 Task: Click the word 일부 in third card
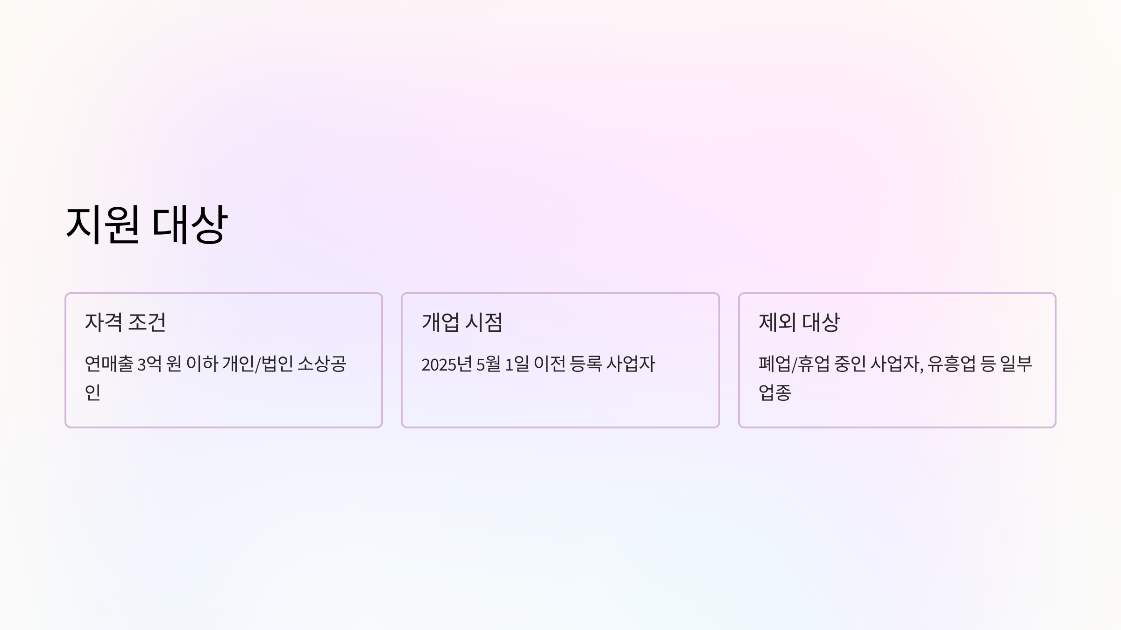click(1016, 364)
